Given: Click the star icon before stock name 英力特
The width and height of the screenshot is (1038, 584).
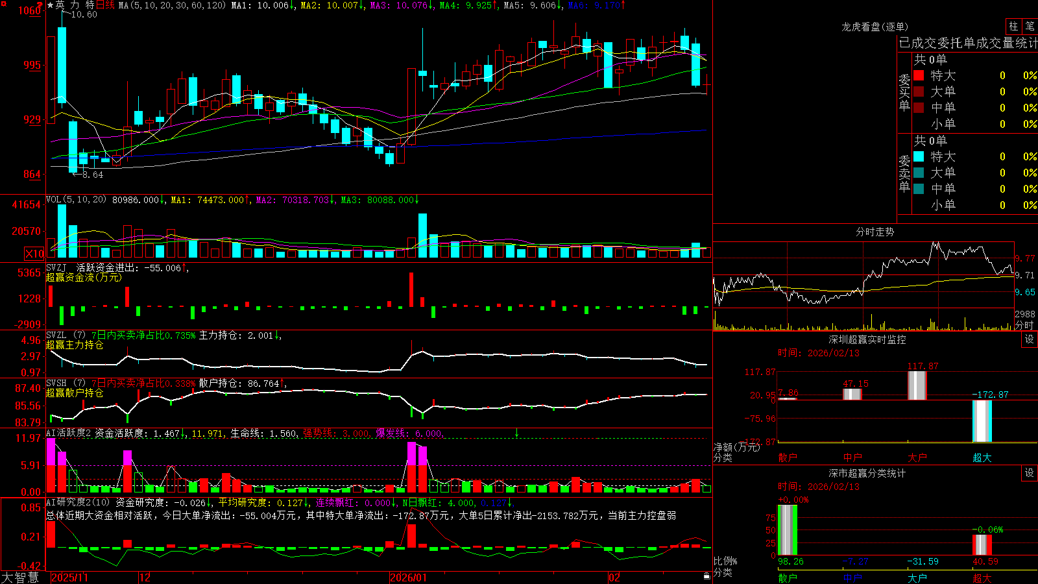Looking at the screenshot, I should pyautogui.click(x=50, y=5).
